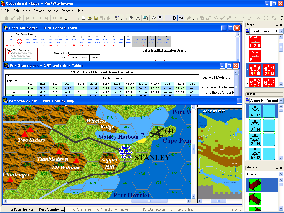
Task: Toggle the pointing hand markers palette button
Action: coord(181,18)
